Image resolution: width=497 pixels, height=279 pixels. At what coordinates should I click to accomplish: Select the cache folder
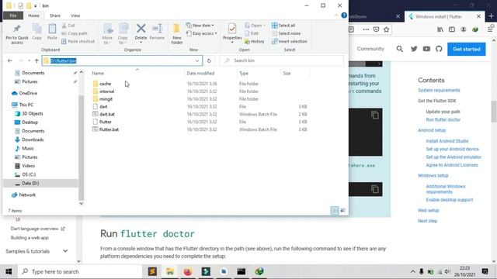(106, 84)
